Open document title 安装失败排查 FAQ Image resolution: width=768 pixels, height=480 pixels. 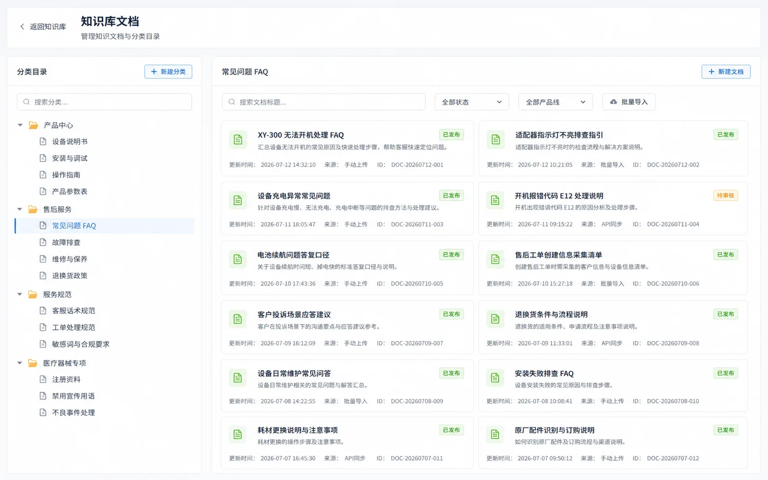click(x=544, y=374)
